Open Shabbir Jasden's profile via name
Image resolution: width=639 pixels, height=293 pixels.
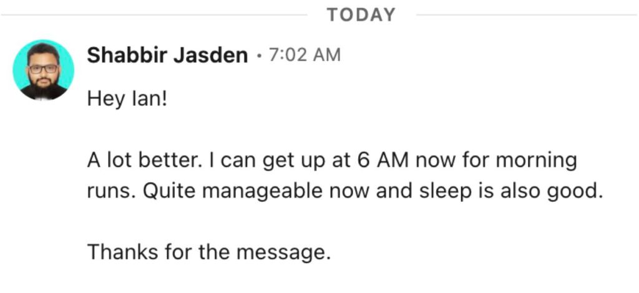click(x=167, y=55)
